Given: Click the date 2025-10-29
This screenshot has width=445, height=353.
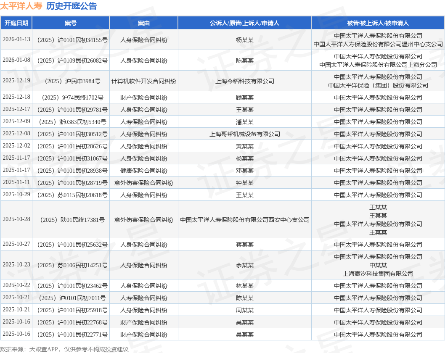Looking at the screenshot, I should click(16, 195).
